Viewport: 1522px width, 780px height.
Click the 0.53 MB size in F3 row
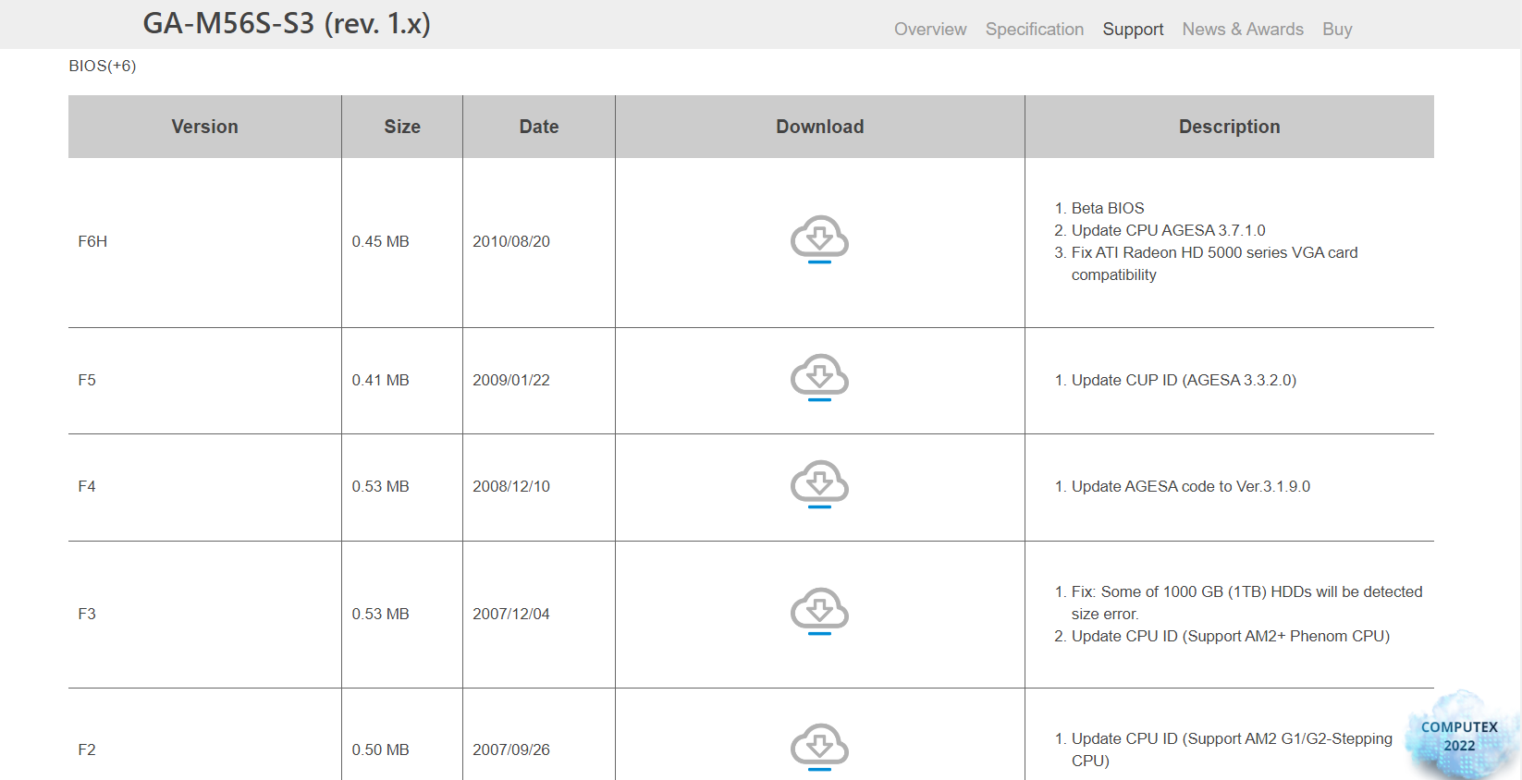pyautogui.click(x=380, y=615)
